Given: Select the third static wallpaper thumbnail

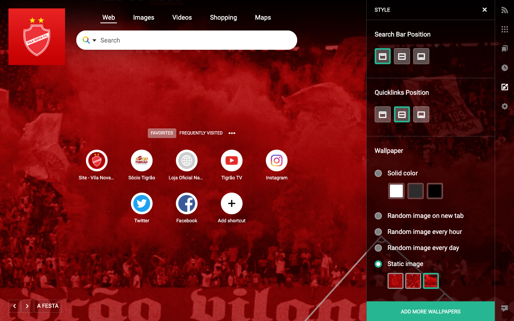Looking at the screenshot, I should pos(431,281).
